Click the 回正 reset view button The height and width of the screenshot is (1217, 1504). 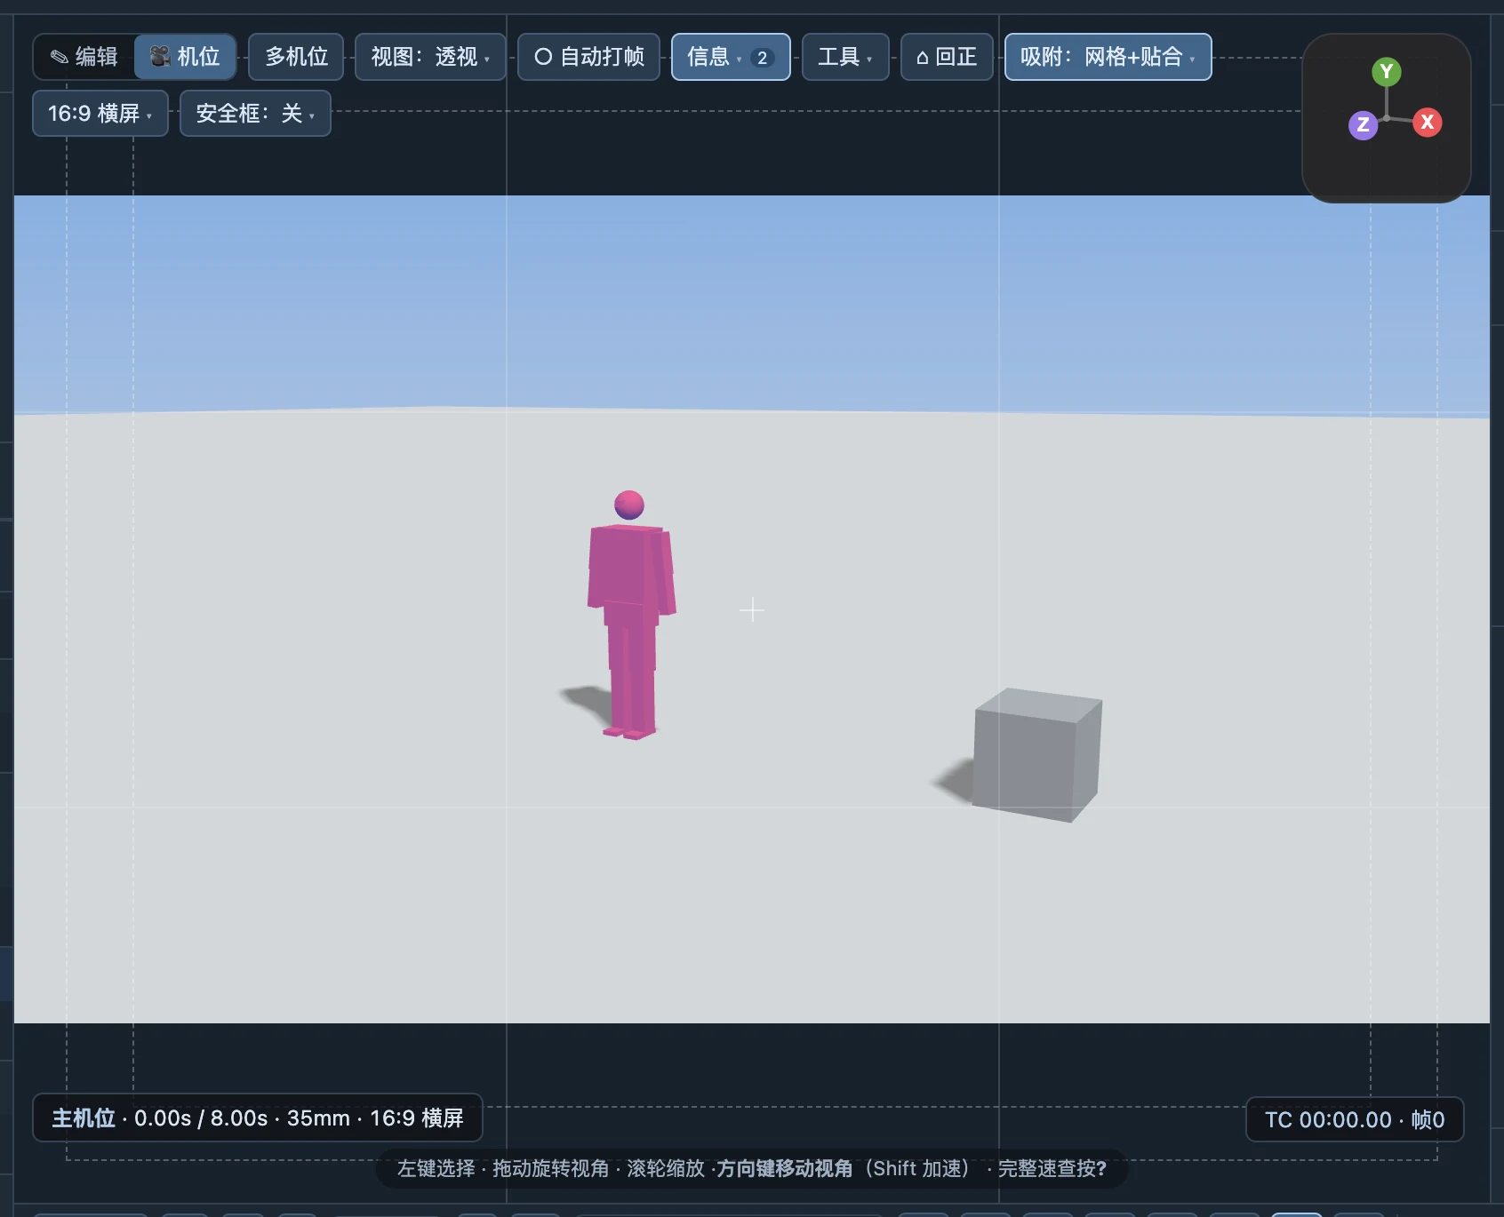(x=947, y=57)
